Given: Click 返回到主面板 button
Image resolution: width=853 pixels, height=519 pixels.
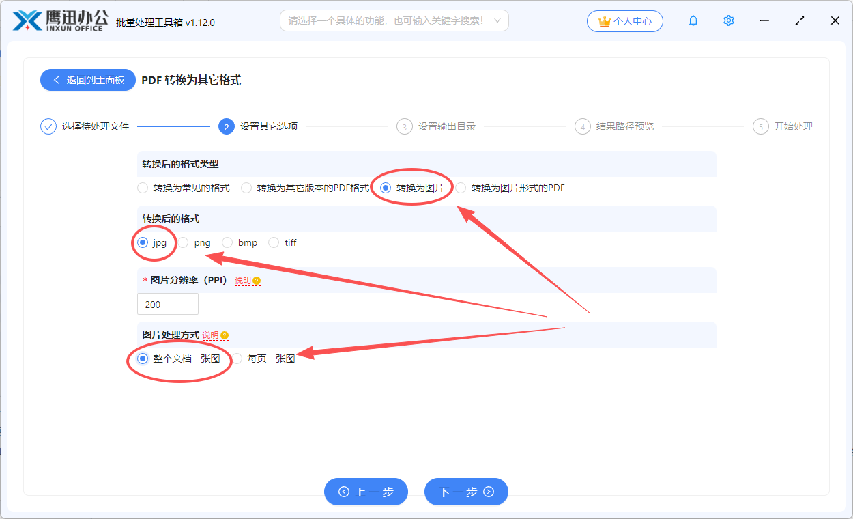Looking at the screenshot, I should click(x=88, y=80).
